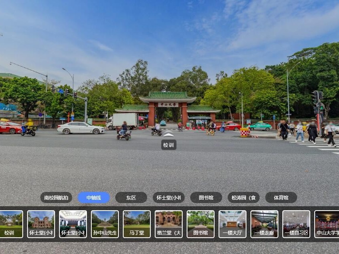This screenshot has width=339, height=254.
Task: Open the 图书馆 scene thumbnail
Action: [201, 224]
